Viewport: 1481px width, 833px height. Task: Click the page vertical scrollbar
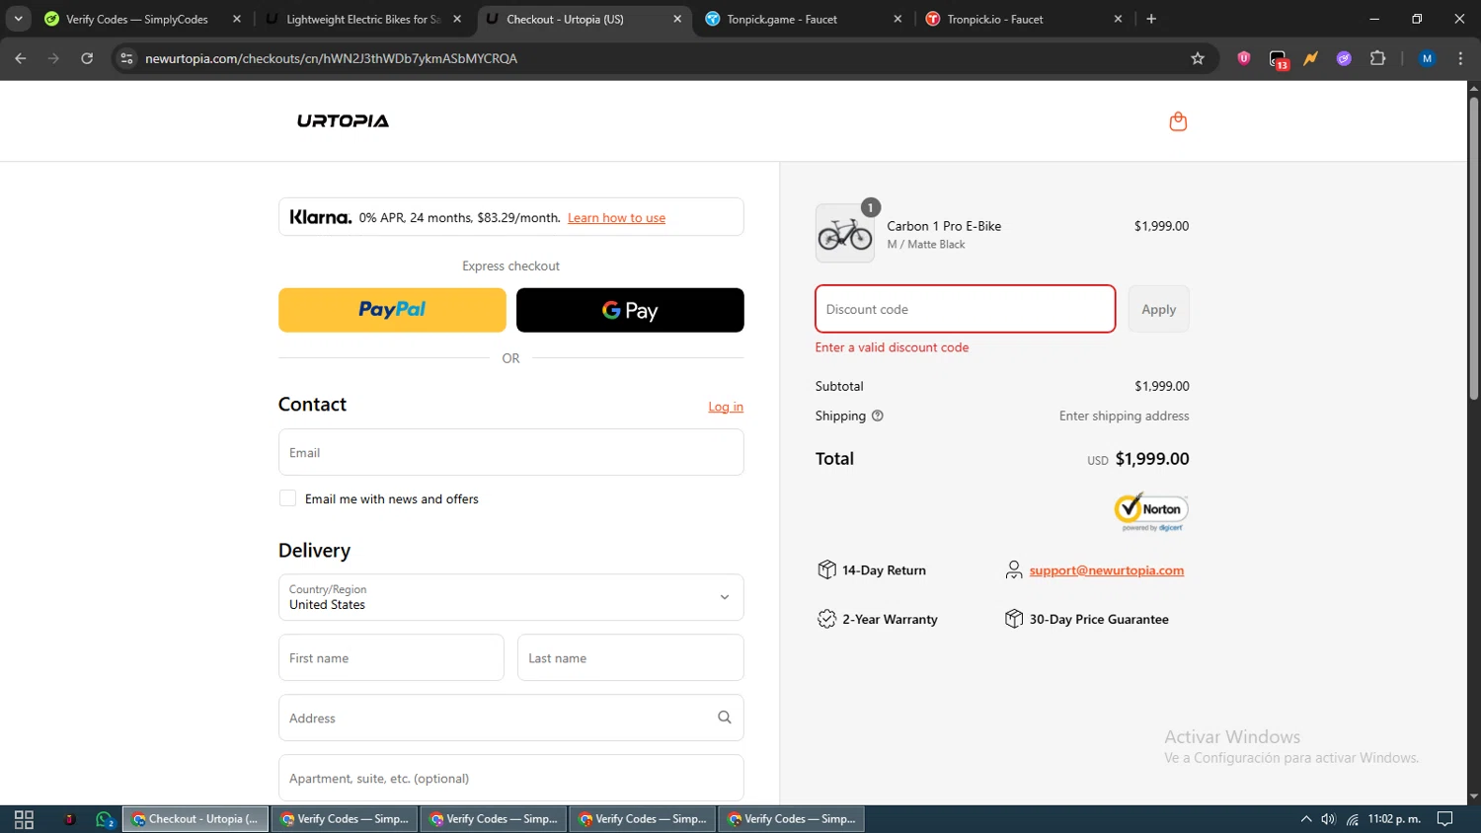[x=1473, y=247]
